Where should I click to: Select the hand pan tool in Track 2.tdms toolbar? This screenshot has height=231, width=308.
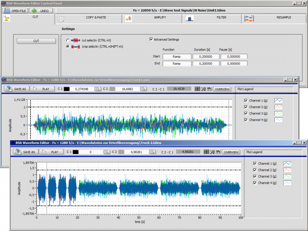(219, 152)
